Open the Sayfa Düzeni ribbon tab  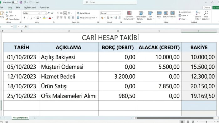(30, 7)
